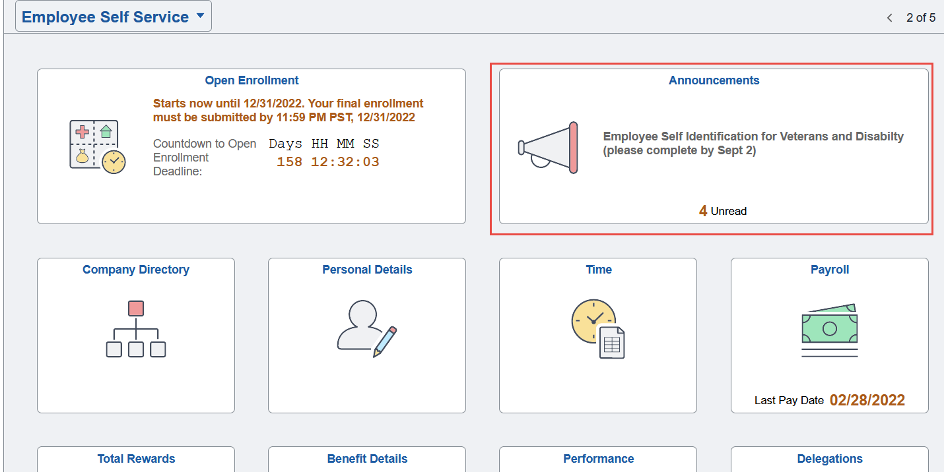Image resolution: width=944 pixels, height=472 pixels.
Task: Click the Employee Self Identification announcement text
Action: pos(753,144)
